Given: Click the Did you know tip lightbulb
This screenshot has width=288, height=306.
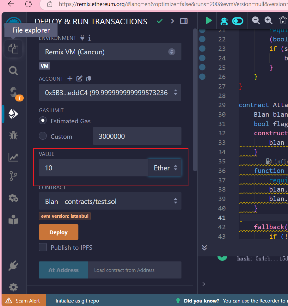Looking at the screenshot, I should [178, 301].
